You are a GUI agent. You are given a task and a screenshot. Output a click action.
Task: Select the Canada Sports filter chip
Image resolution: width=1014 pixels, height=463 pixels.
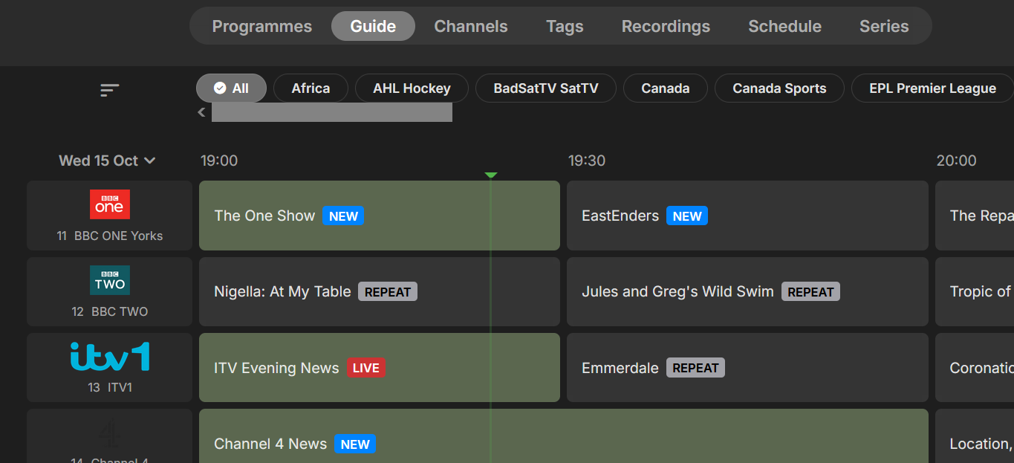pyautogui.click(x=779, y=88)
